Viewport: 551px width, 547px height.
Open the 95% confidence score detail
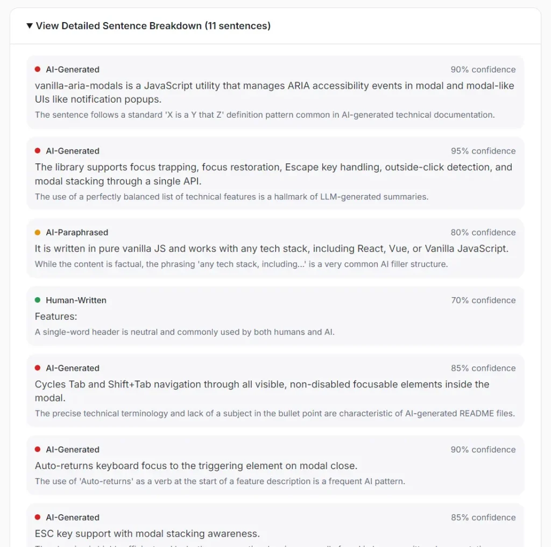coord(483,150)
